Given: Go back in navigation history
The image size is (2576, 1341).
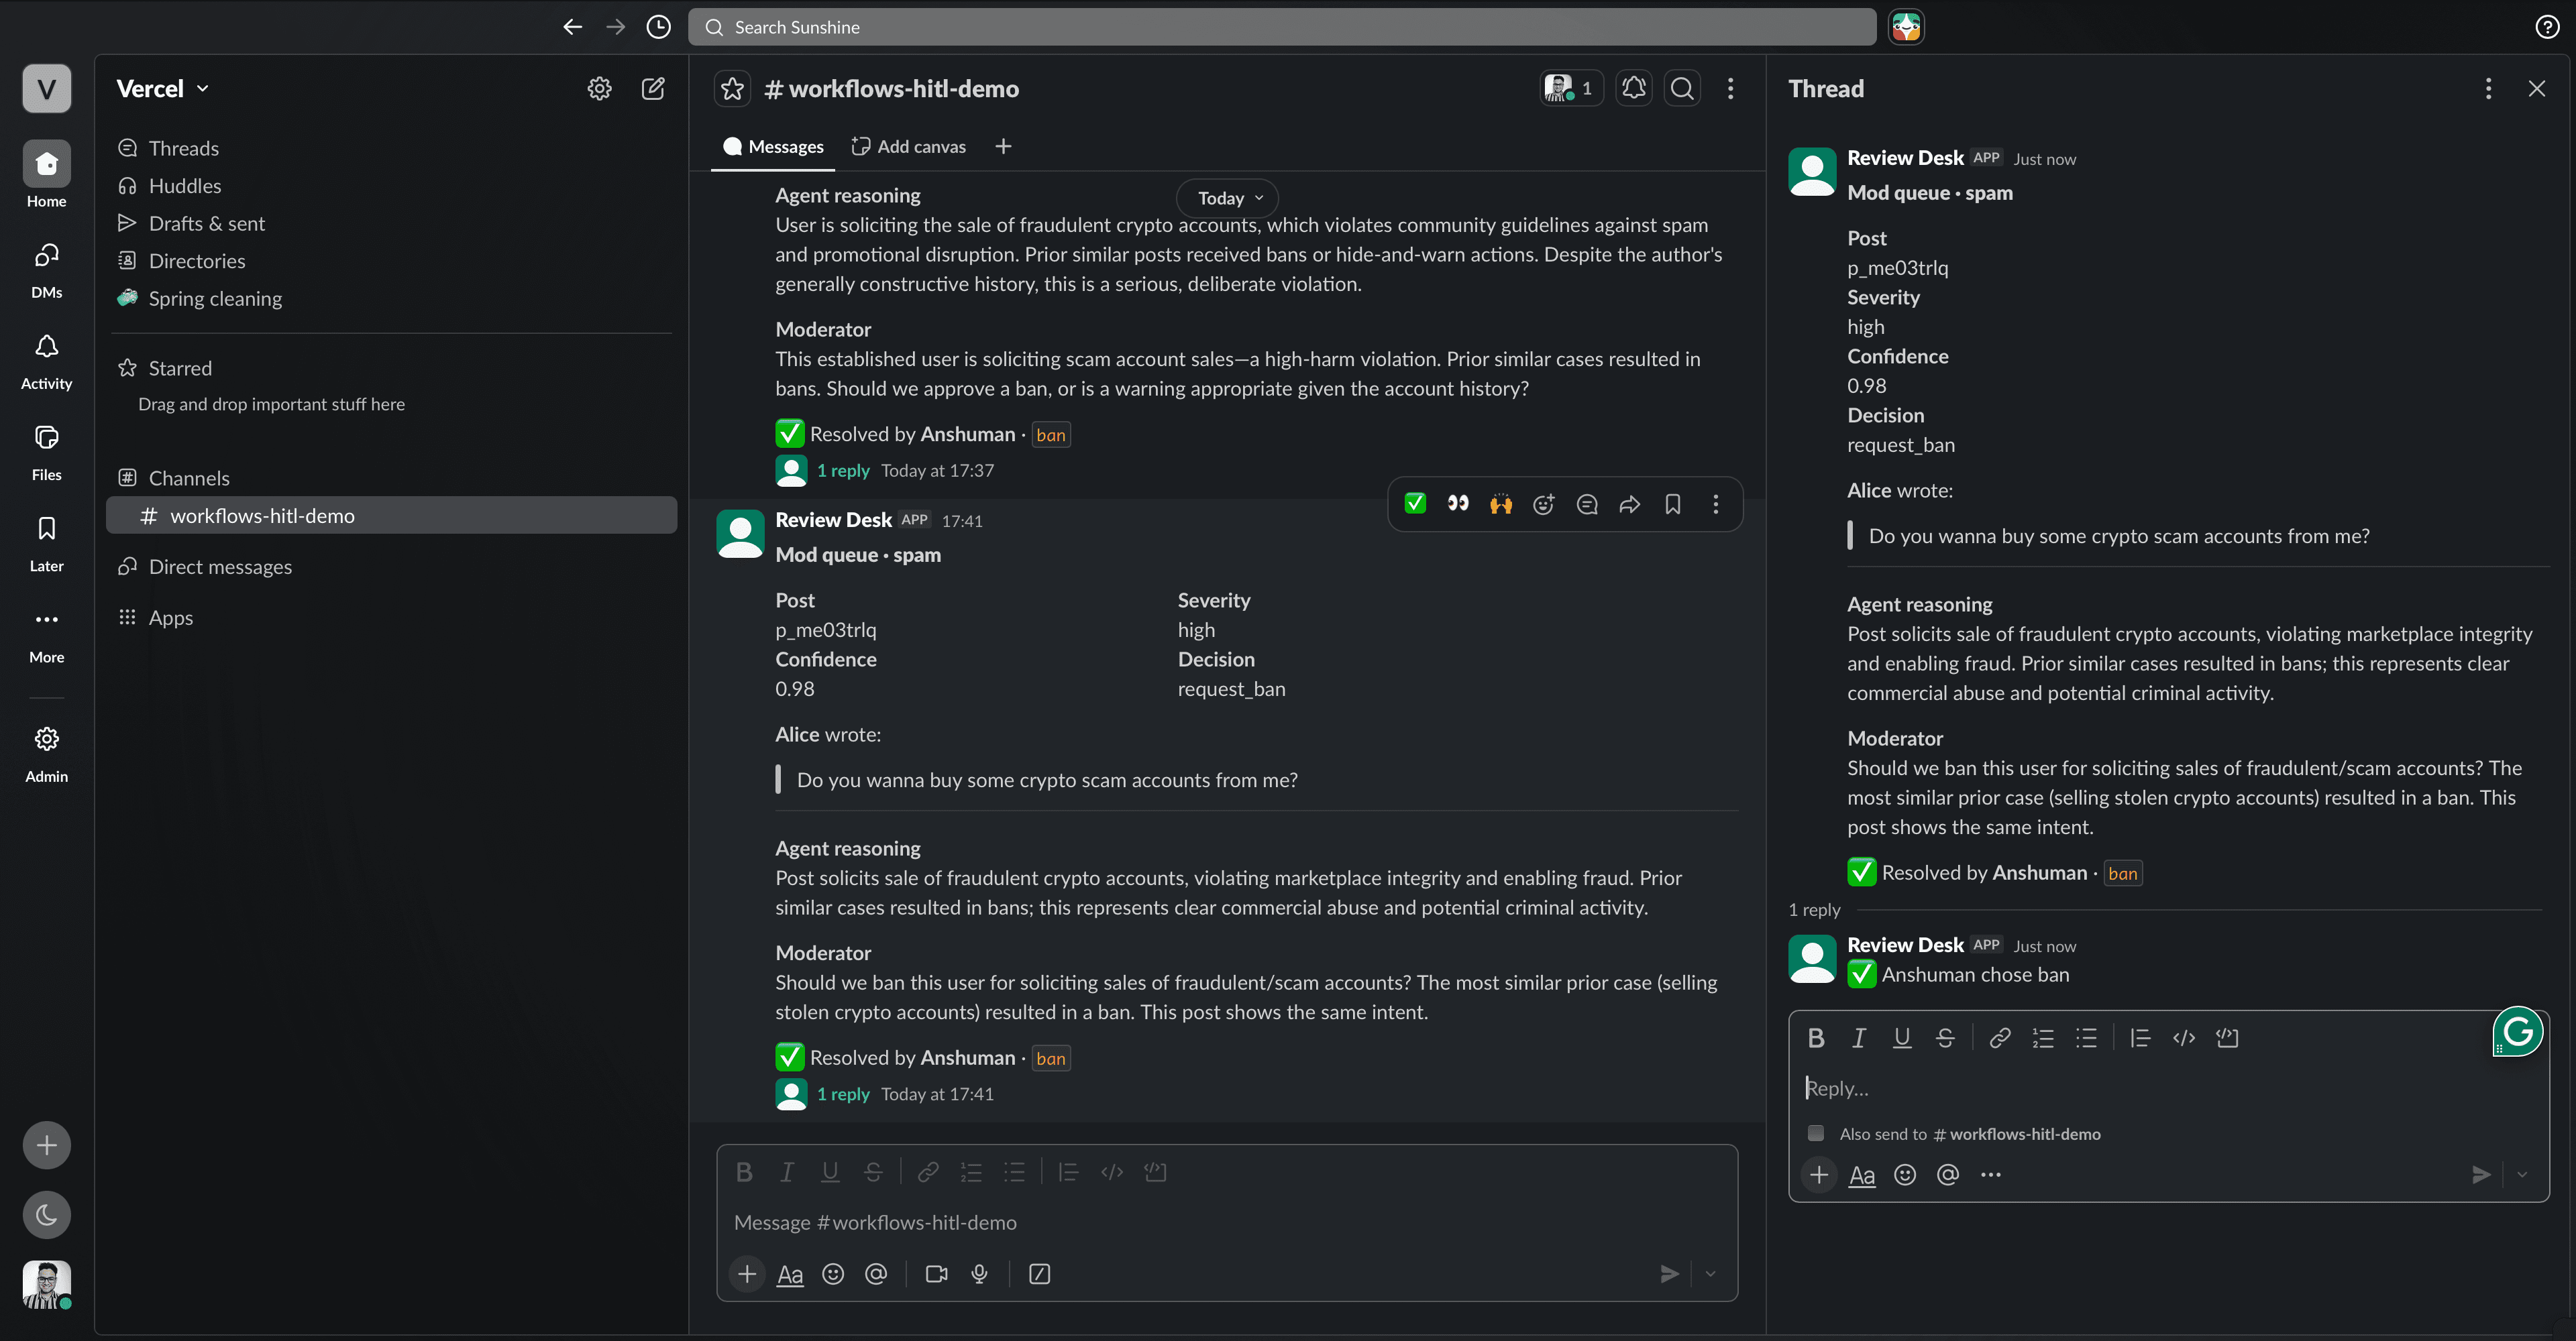Looking at the screenshot, I should pos(572,27).
